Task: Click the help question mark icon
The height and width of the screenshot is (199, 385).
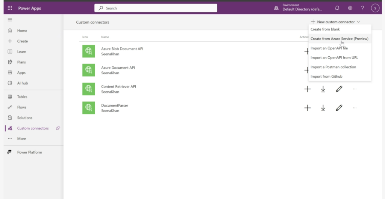Action: click(x=362, y=8)
